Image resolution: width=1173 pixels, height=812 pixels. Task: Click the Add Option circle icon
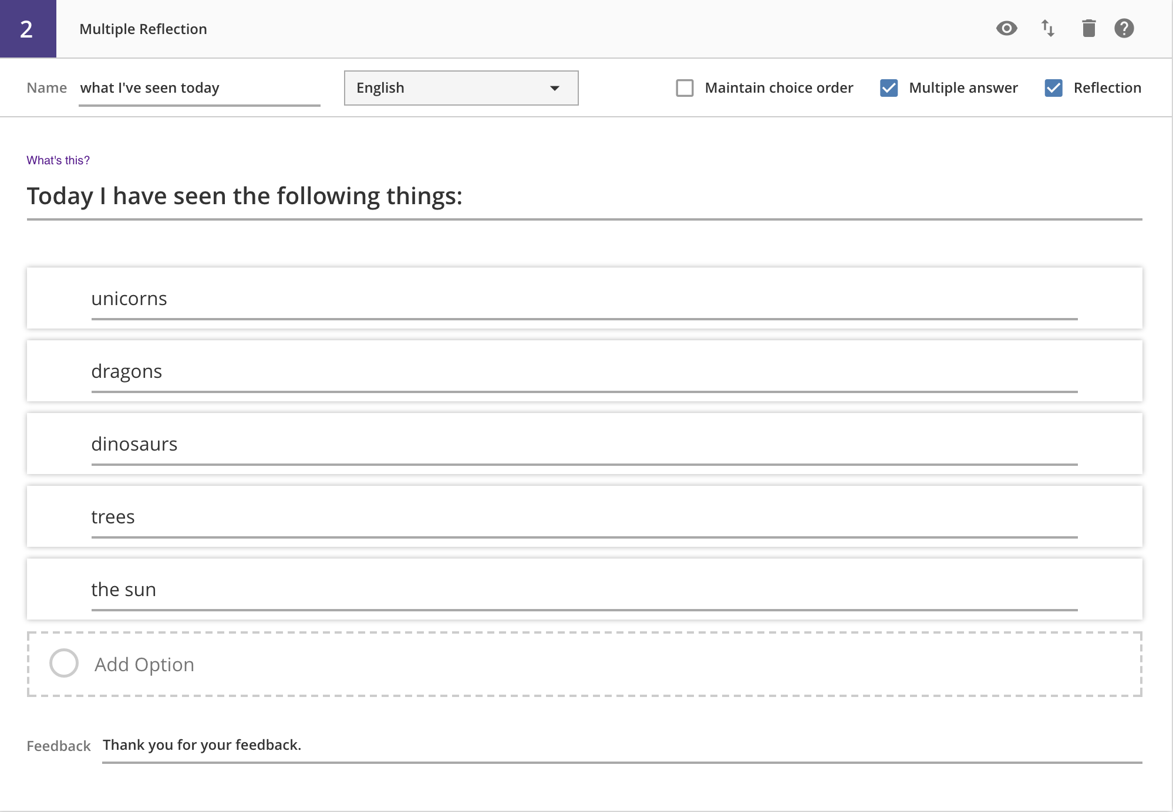tap(64, 664)
